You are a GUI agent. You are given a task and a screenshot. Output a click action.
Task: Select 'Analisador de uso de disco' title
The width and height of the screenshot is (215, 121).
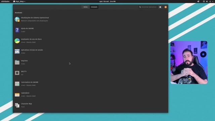point(31,39)
